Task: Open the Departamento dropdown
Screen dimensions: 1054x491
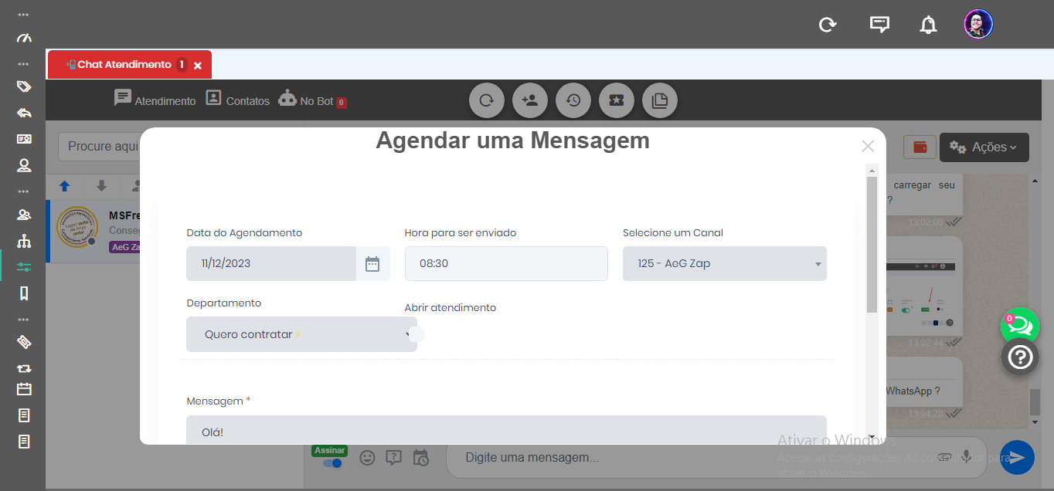Action: [x=301, y=335]
